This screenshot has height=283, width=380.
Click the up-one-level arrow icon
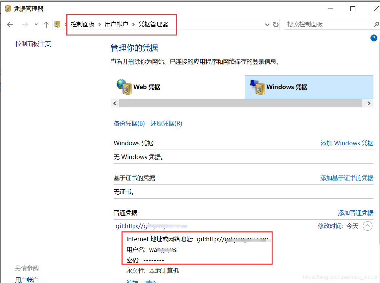pos(46,24)
